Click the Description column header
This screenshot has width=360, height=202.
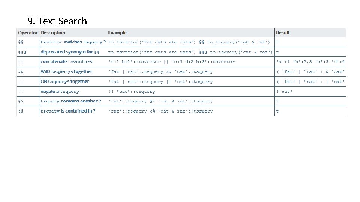(x=53, y=33)
